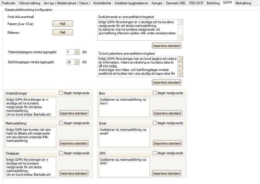The height and width of the screenshot is (184, 260).
Task: Select the PBS/OCR tab
Action: pos(196,3)
